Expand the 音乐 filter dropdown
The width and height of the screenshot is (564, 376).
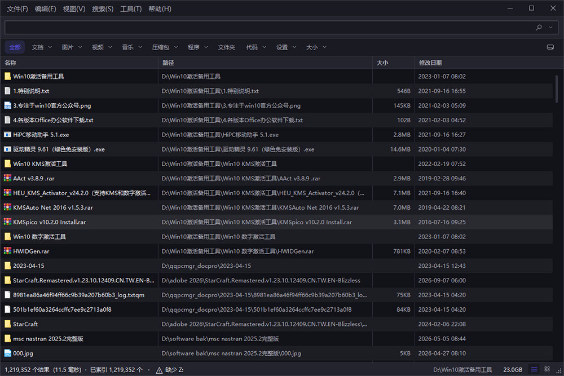[x=140, y=47]
